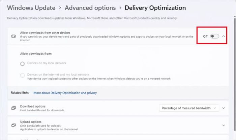Go to Advanced options breadcrumb
The width and height of the screenshot is (236, 140).
point(90,8)
